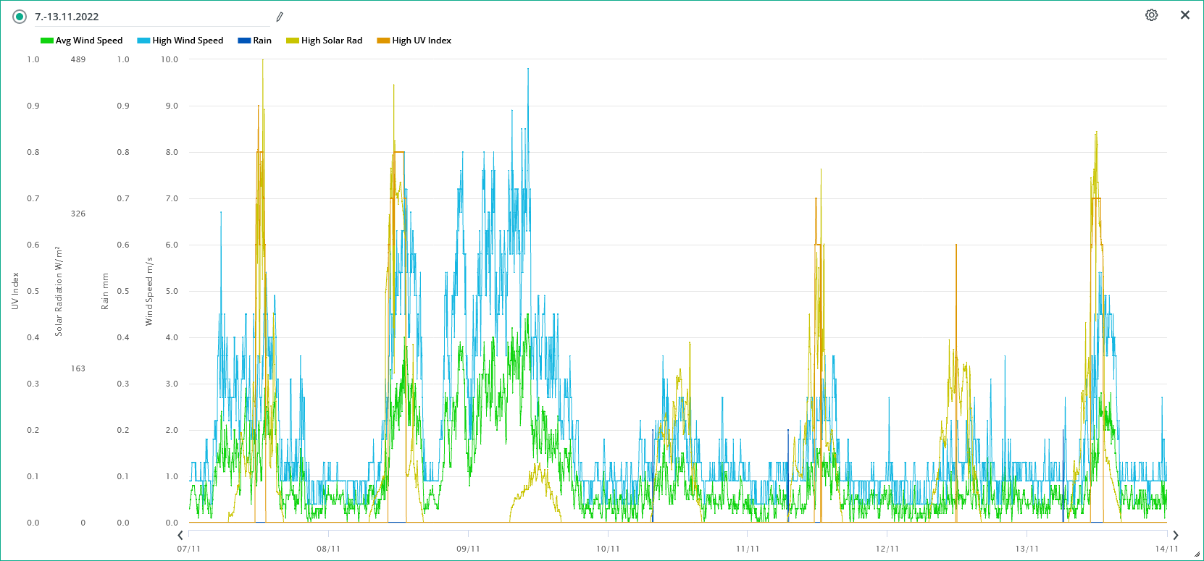Close the chart panel with X
This screenshot has width=1204, height=561.
(1184, 15)
